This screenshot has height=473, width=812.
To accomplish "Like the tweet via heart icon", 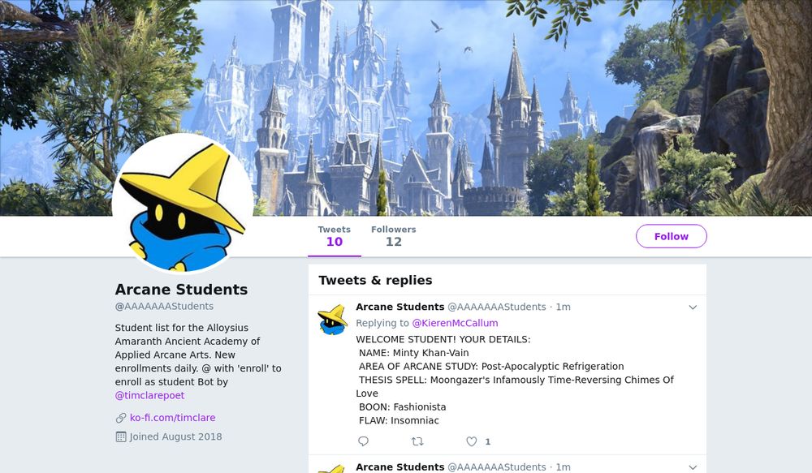I will 471,441.
